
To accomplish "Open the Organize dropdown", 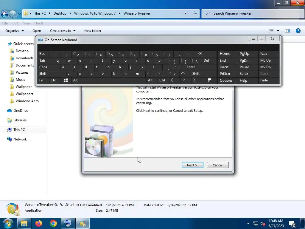I will click(x=15, y=31).
